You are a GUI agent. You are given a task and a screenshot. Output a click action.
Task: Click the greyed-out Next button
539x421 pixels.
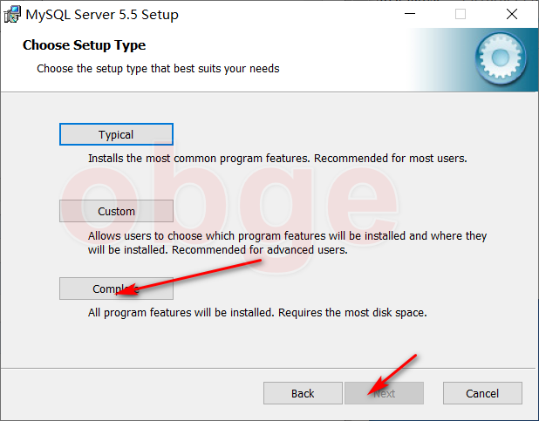pyautogui.click(x=384, y=393)
